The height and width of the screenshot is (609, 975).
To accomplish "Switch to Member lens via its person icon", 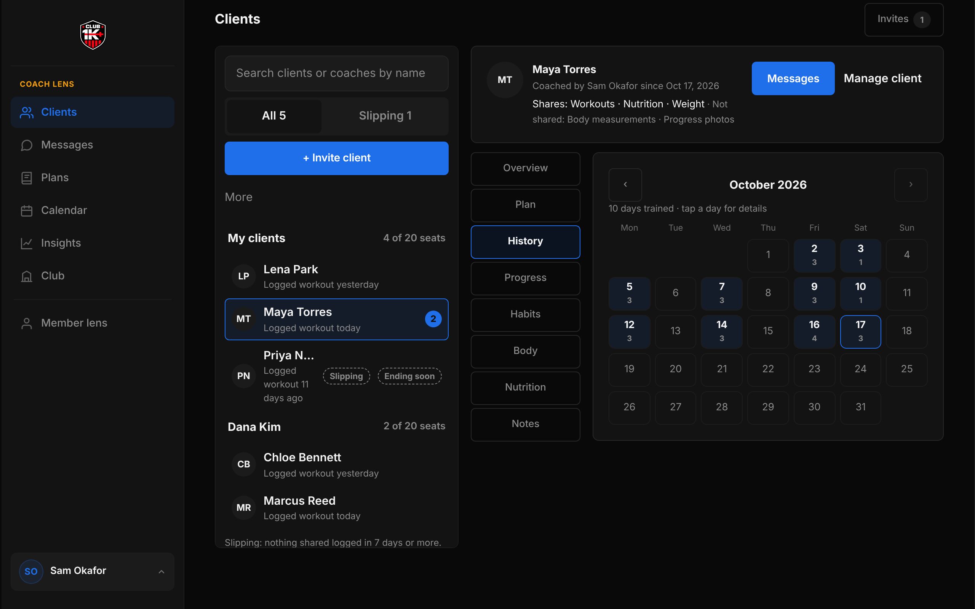I will (x=27, y=323).
